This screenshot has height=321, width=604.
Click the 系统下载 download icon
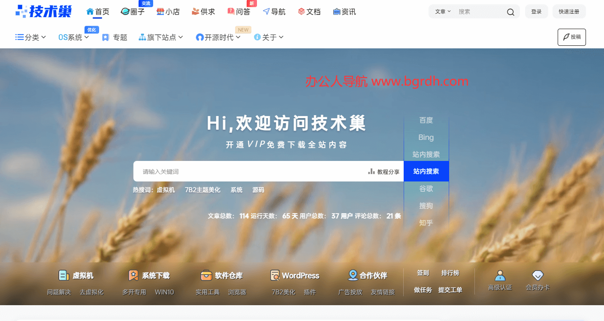click(133, 275)
